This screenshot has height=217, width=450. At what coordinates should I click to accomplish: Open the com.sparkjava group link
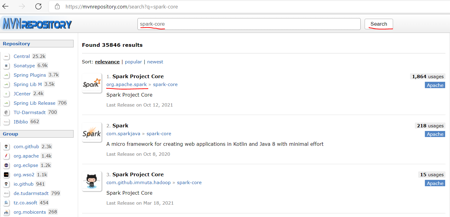click(x=124, y=134)
